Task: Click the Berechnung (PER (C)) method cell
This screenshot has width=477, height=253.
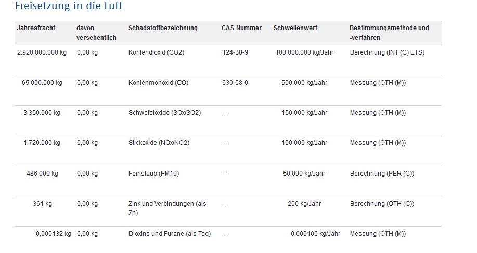Action: (382, 173)
